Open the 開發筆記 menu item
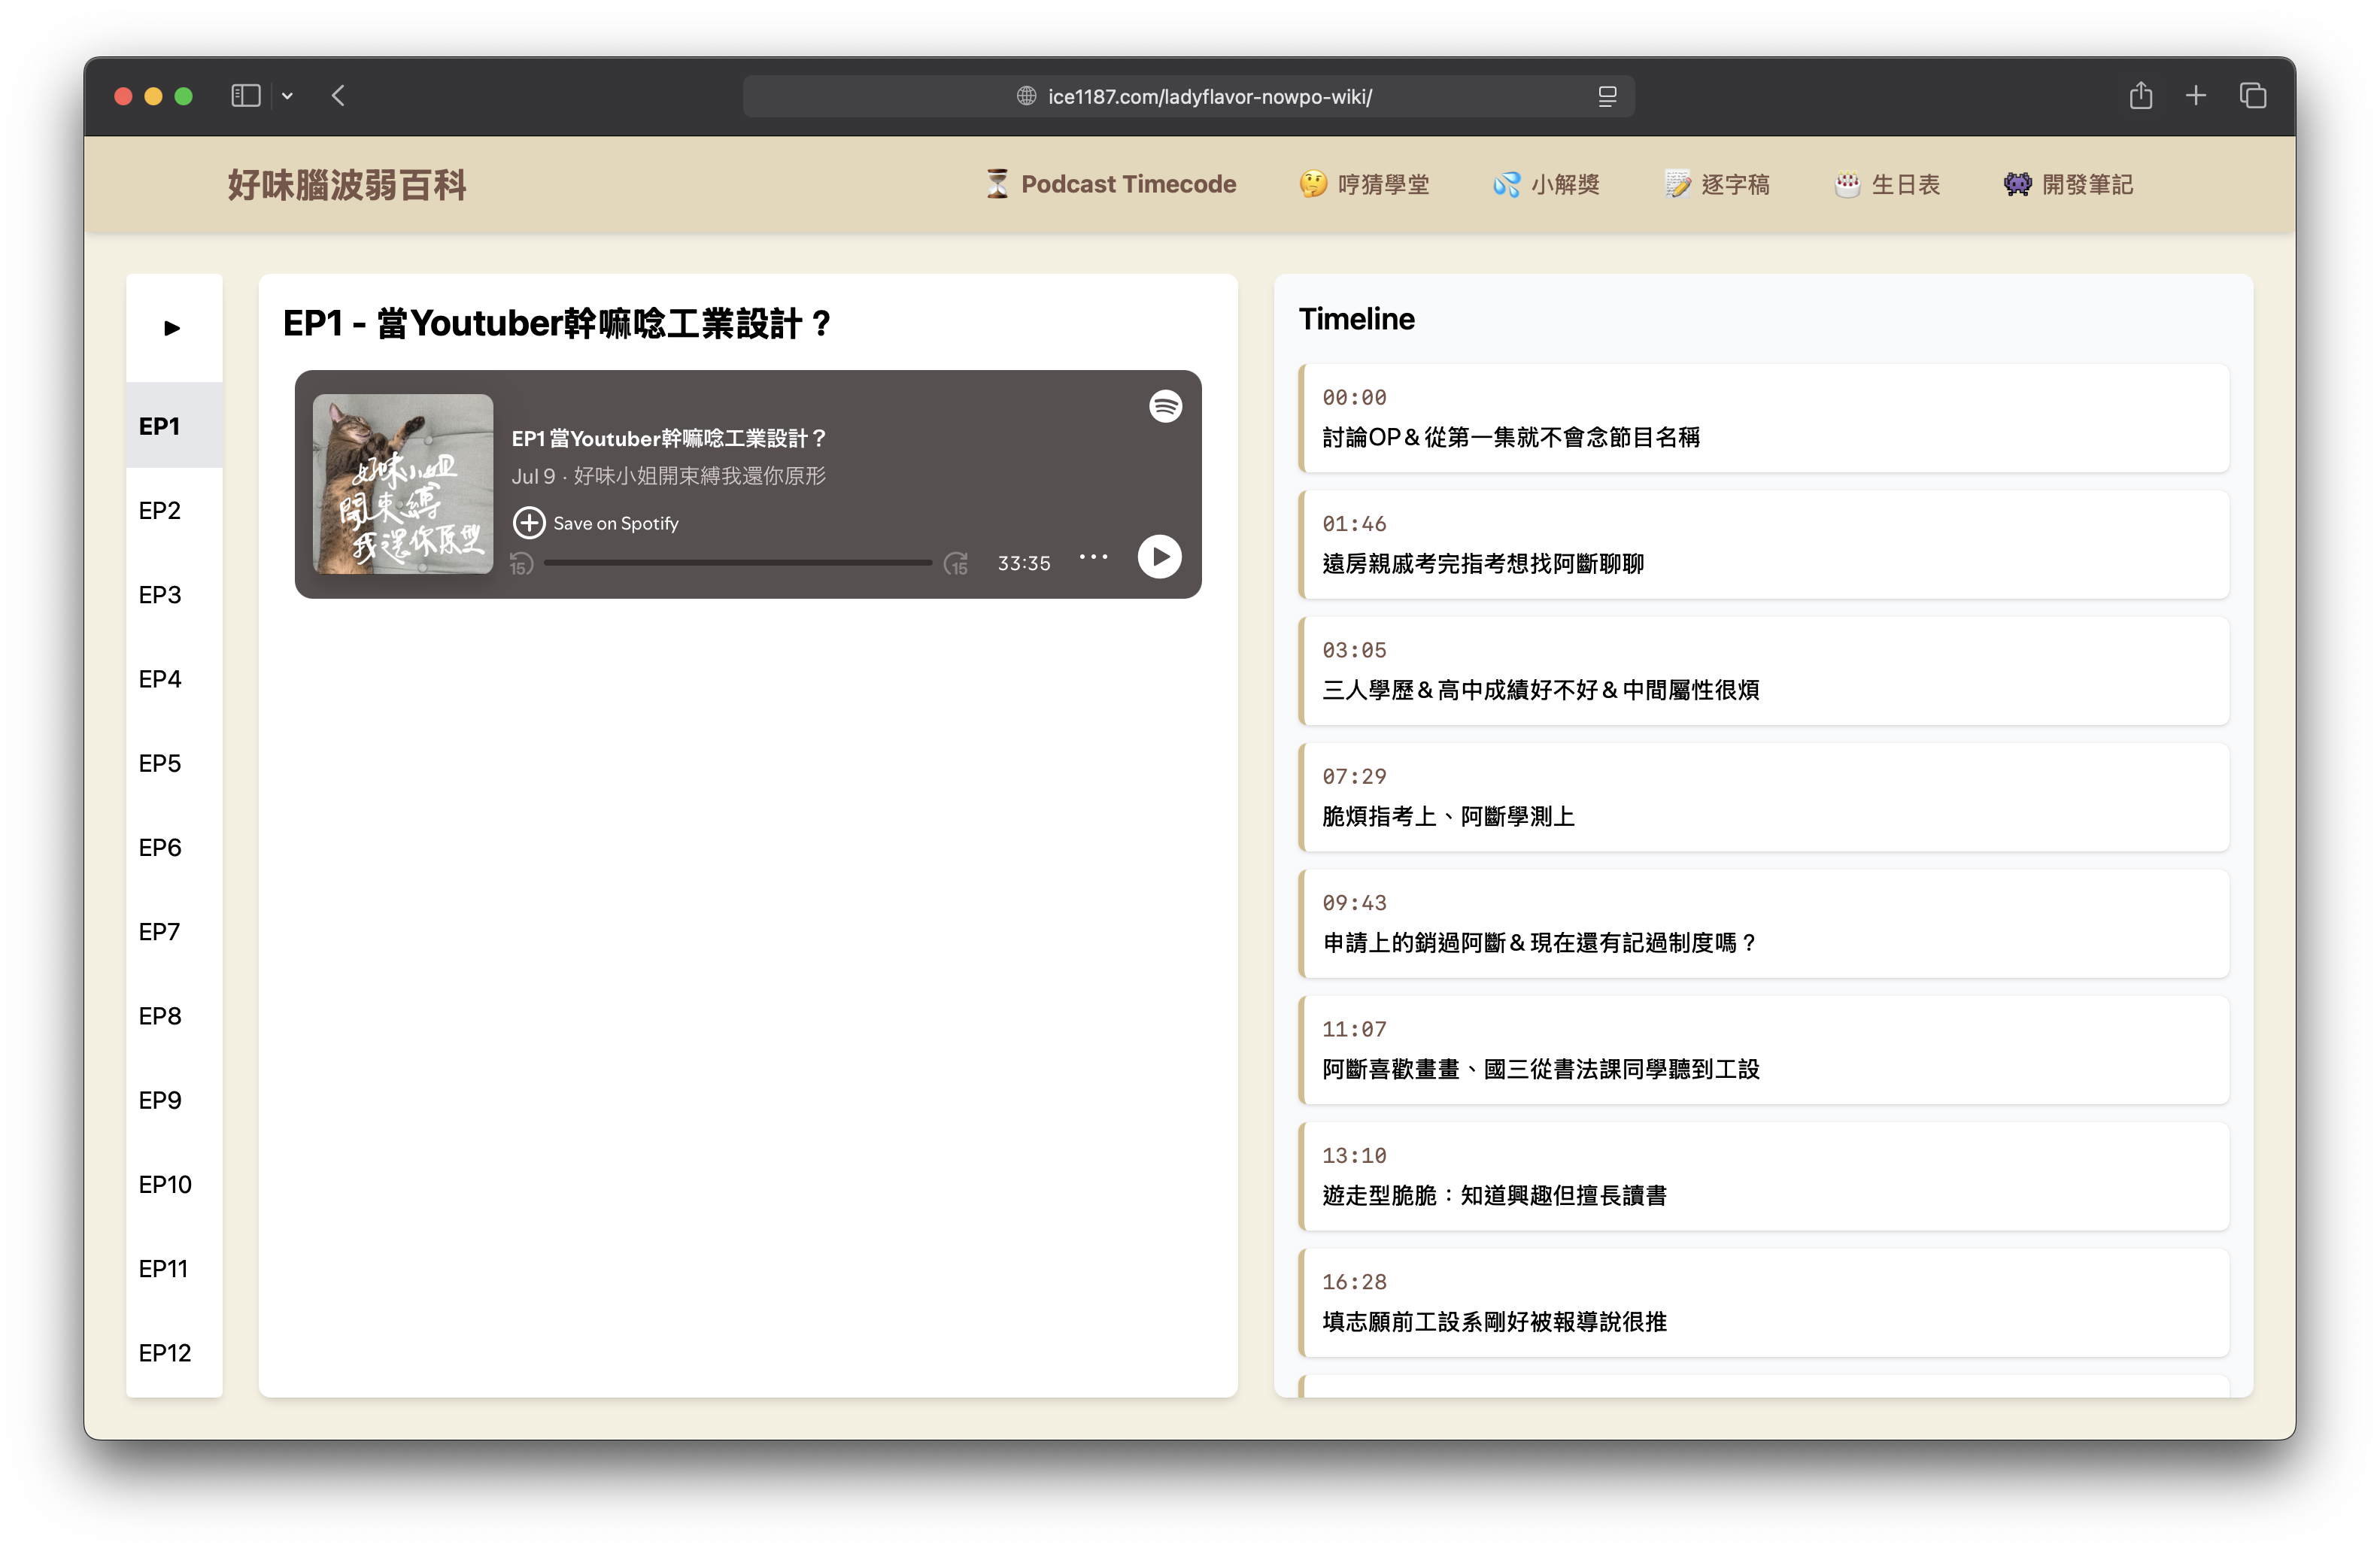The height and width of the screenshot is (1551, 2380). tap(2068, 185)
